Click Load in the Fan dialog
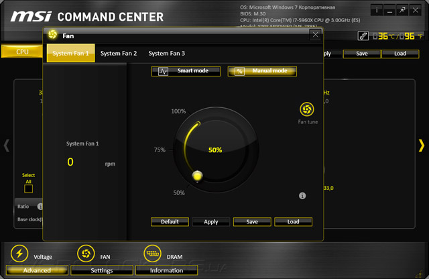The height and width of the screenshot is (279, 429). click(294, 222)
